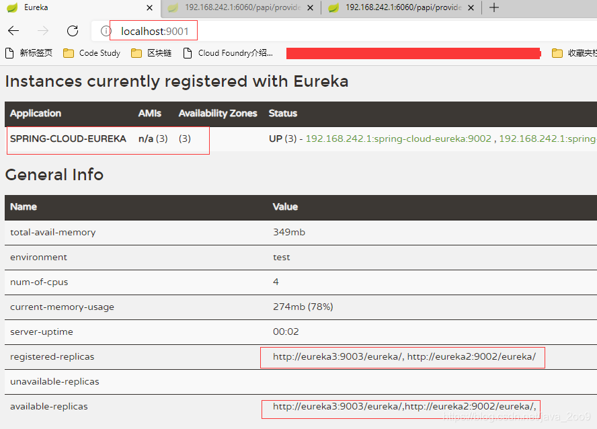
Task: Select the num-of-cpus row name
Action: tap(39, 282)
